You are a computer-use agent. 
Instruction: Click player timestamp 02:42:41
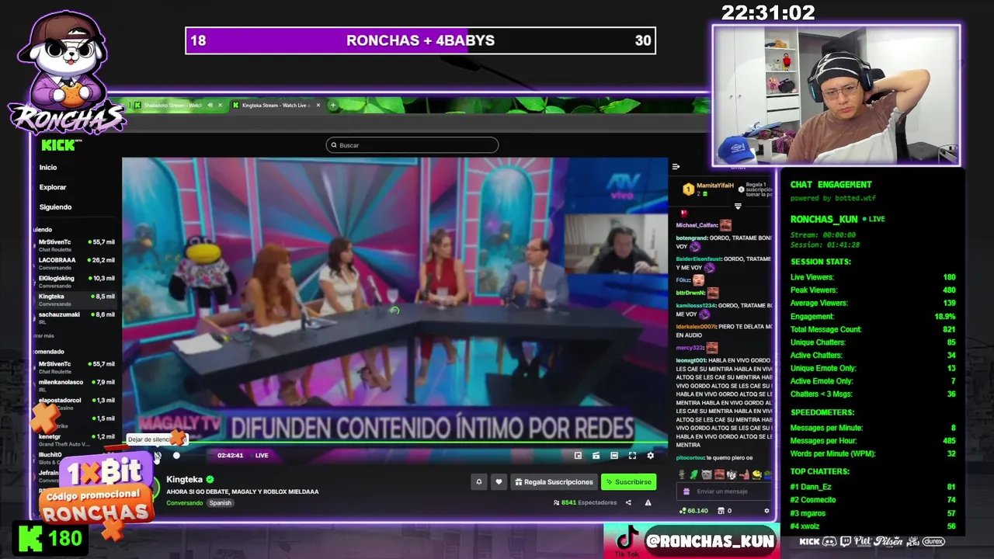[x=230, y=456]
